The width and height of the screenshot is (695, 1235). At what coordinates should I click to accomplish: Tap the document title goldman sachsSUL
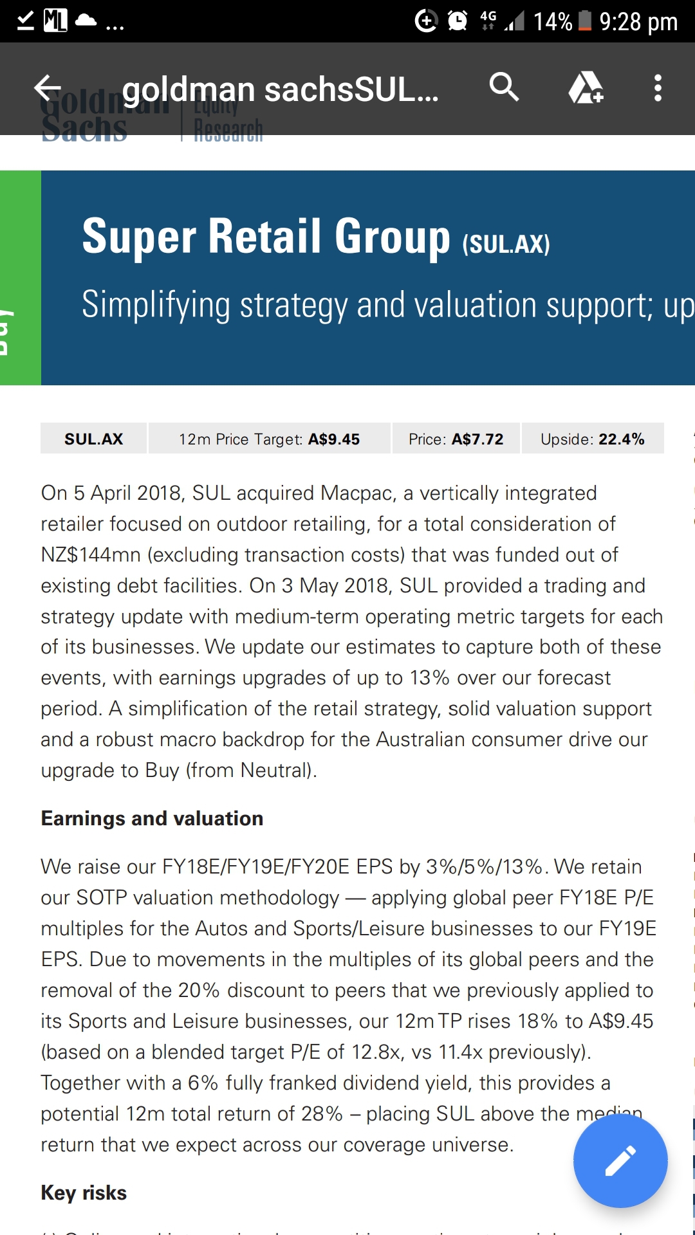tap(281, 89)
